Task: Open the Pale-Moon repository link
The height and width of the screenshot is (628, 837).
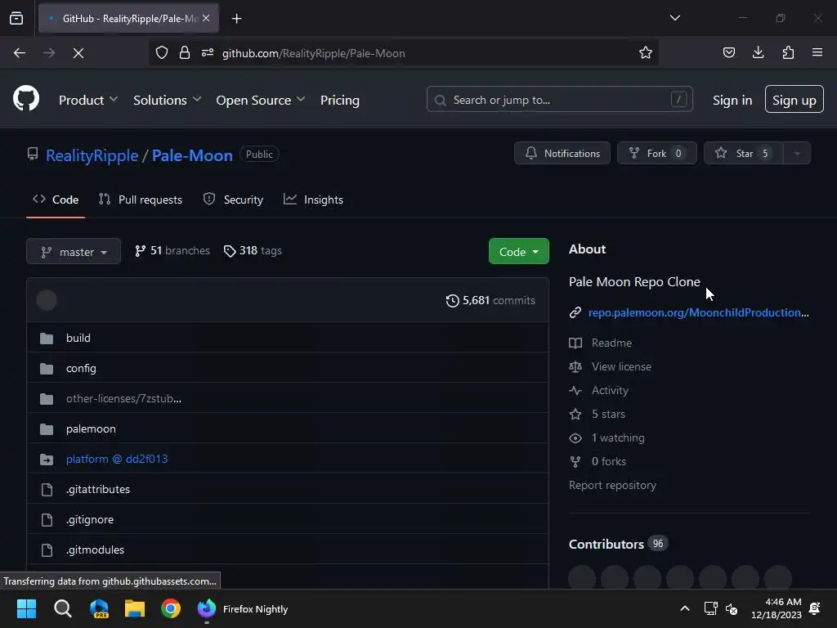Action: point(192,155)
